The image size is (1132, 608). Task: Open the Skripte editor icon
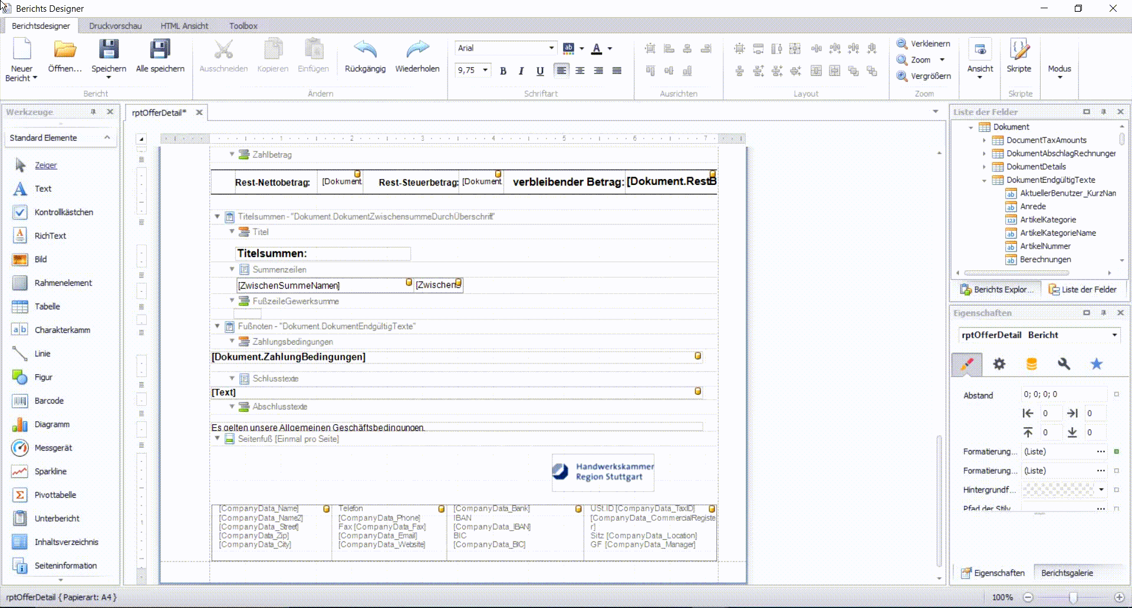tap(1019, 50)
